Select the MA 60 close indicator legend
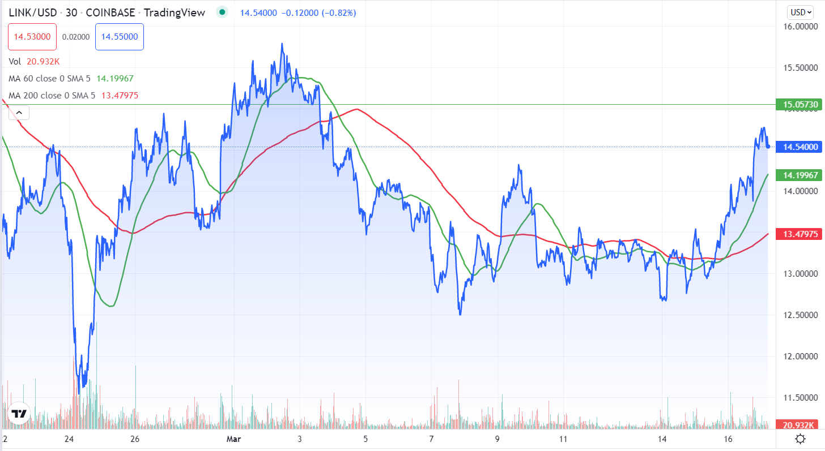The width and height of the screenshot is (825, 451). coord(71,78)
